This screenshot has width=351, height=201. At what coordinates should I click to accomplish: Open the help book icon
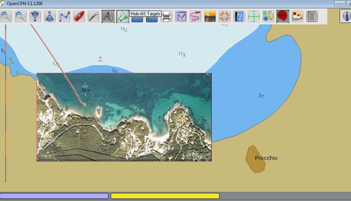point(239,16)
